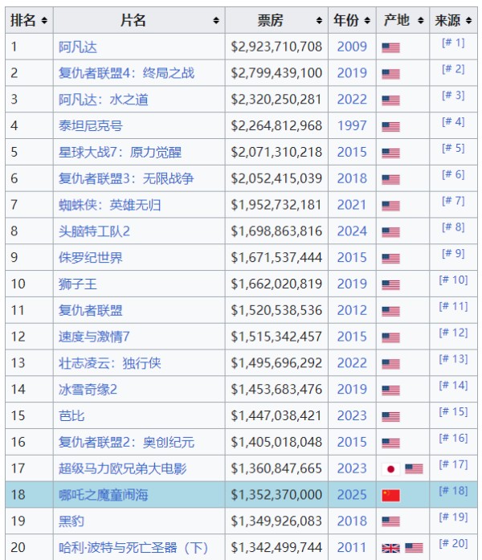
Task: Open the 黑豹 film link
Action: (71, 521)
